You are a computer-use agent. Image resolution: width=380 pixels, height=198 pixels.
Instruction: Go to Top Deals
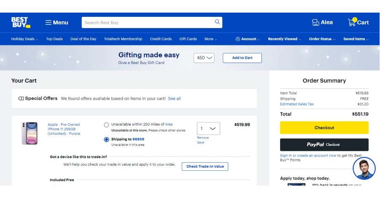(54, 39)
